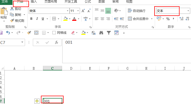Click the Cut (剪切) scissors icon
The image size is (191, 104).
[12, 9]
